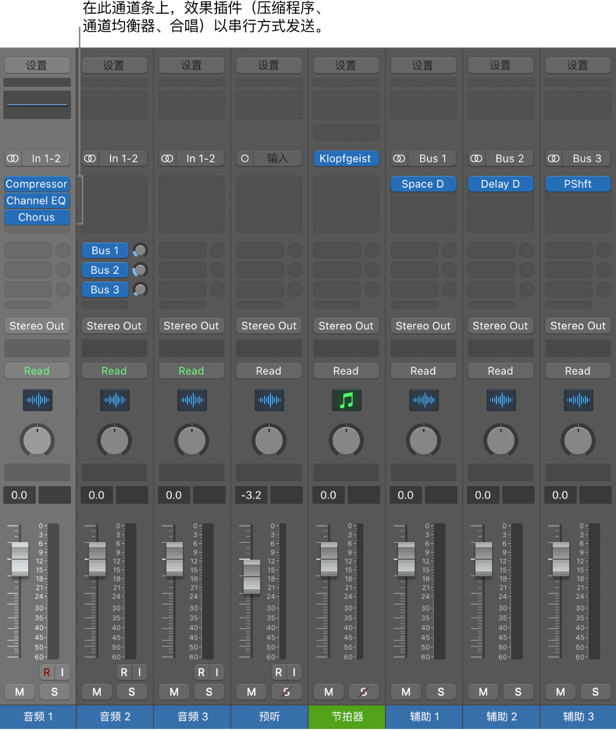Click the waveform icon on 预听 strip

(269, 400)
